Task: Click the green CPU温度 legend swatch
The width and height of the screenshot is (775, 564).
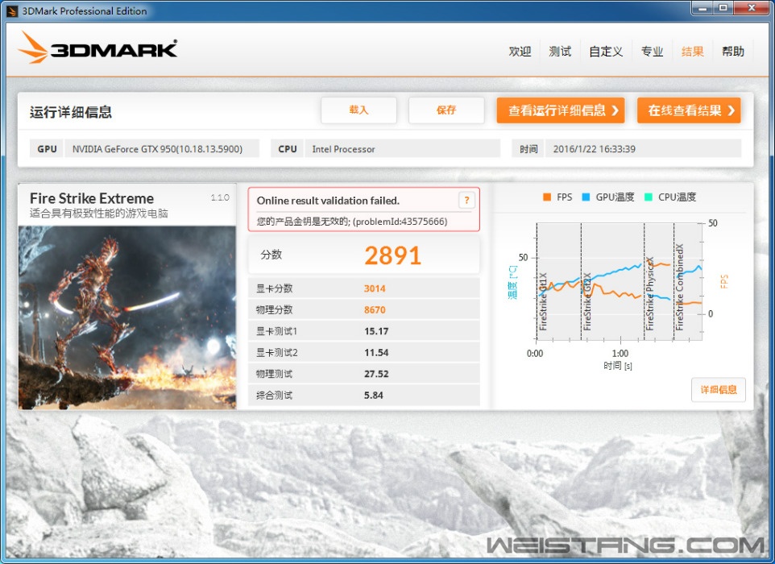Action: tap(649, 197)
